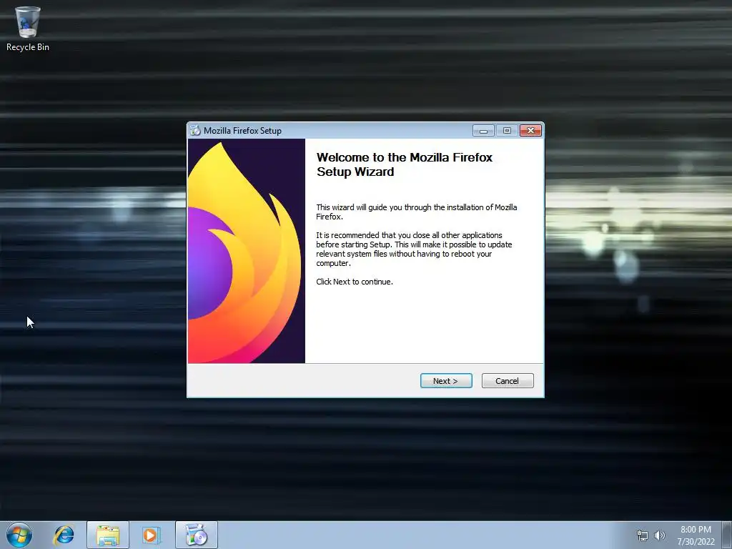Open Windows Media Player from taskbar
Image resolution: width=732 pixels, height=549 pixels.
click(152, 535)
